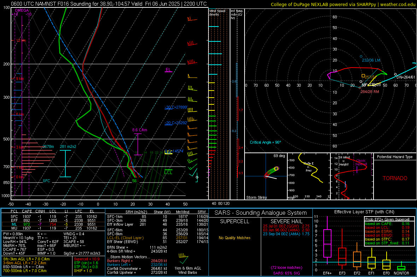This screenshot has height=277, width=417.
Task: Click the PW = 0.89in value
Action: pyautogui.click(x=13, y=234)
